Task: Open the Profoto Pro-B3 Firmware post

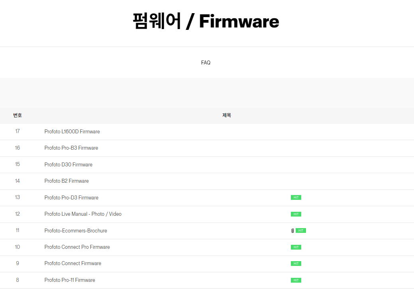Action: tap(71, 148)
